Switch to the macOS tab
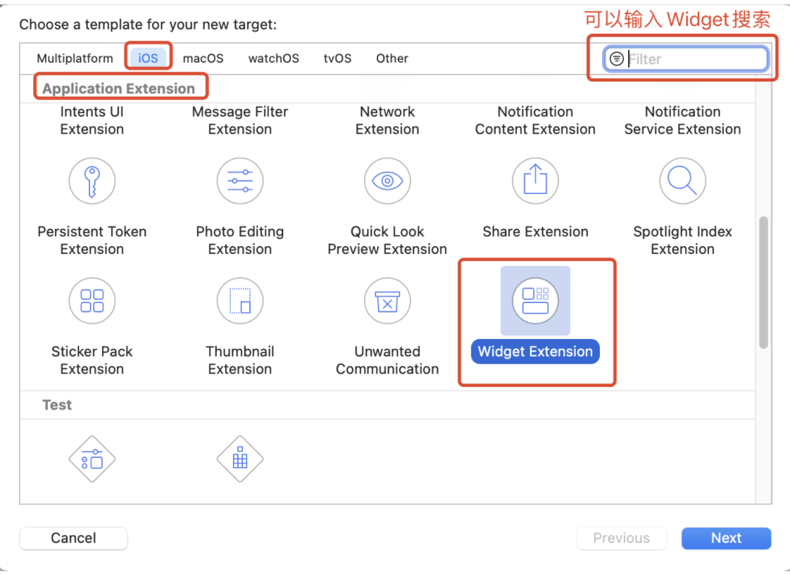This screenshot has width=790, height=574. tap(203, 58)
